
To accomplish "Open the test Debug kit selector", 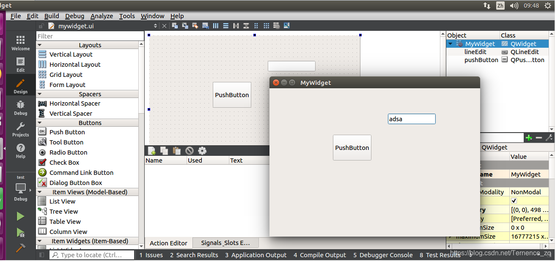I will click(x=20, y=188).
